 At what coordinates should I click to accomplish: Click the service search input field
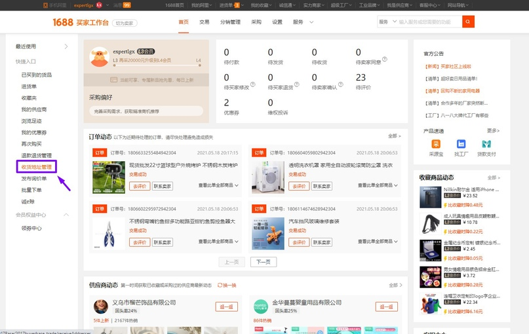click(x=430, y=22)
